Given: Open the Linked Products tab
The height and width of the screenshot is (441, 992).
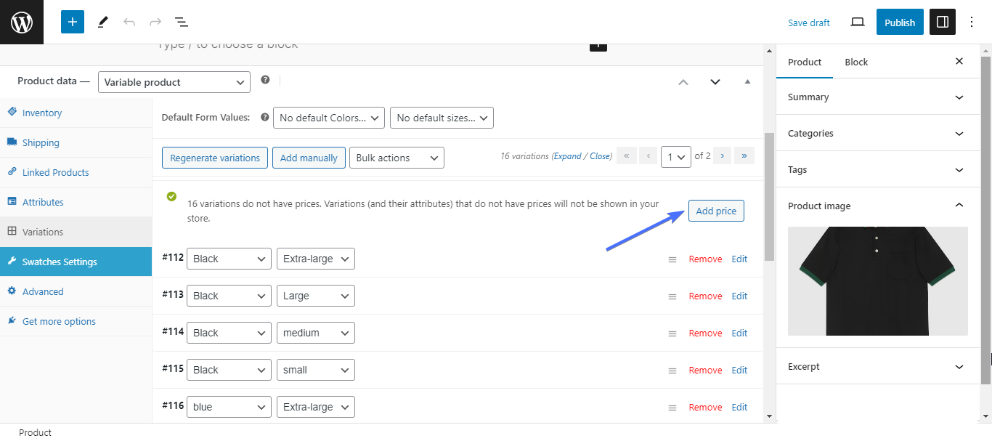Looking at the screenshot, I should 76,172.
